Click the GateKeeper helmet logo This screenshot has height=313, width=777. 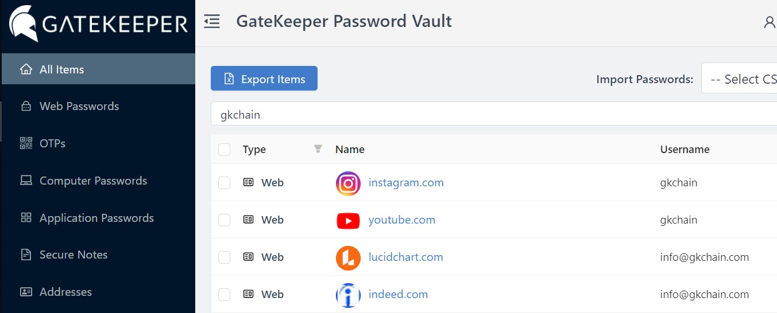coord(24,24)
